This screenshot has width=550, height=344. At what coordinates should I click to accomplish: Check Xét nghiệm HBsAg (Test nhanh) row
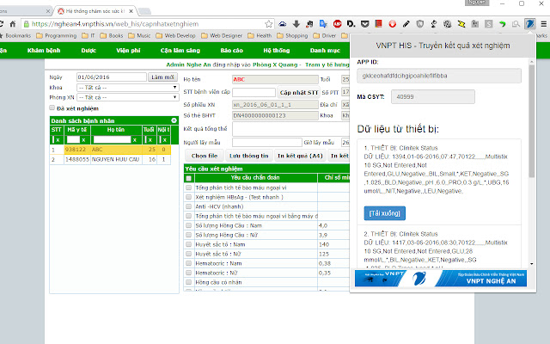(189, 197)
